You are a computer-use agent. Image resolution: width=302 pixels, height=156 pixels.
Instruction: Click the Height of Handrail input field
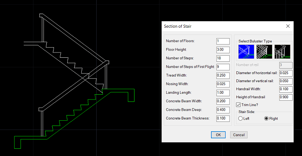[286, 97]
